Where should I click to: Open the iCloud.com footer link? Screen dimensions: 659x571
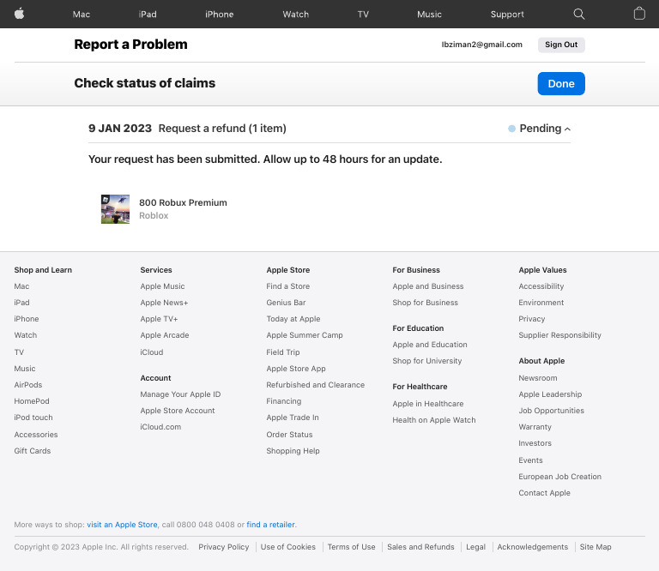click(160, 427)
